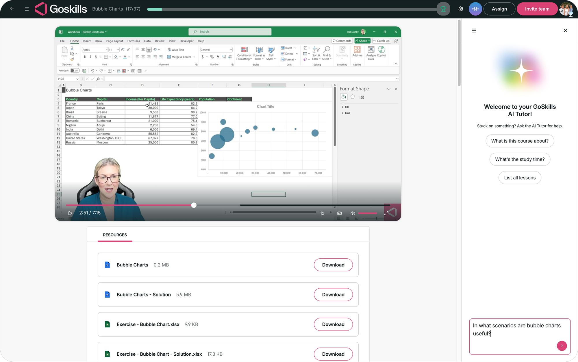
Task: Open settings via the gear icon
Action: click(461, 9)
